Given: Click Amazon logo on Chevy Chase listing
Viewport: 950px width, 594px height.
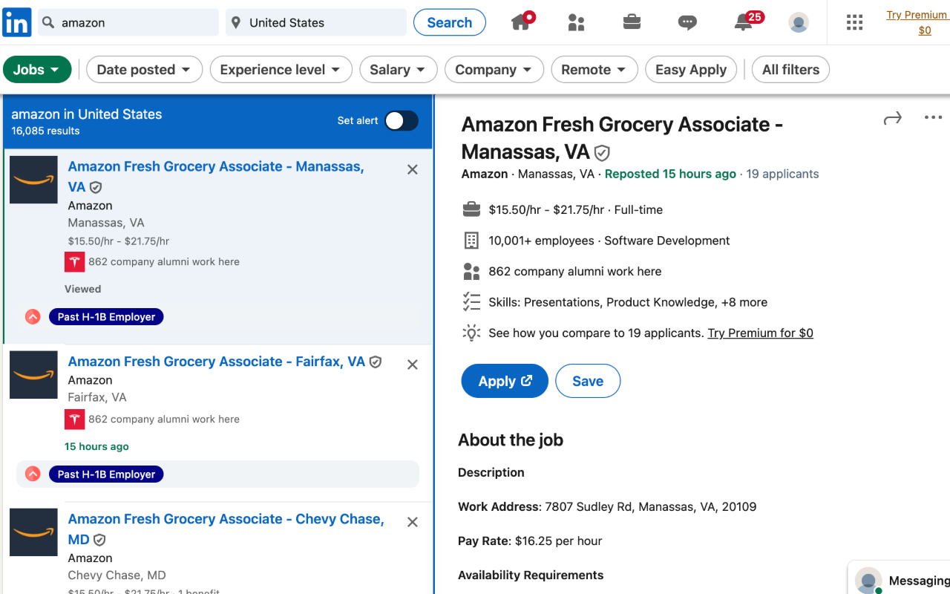Looking at the screenshot, I should [x=33, y=532].
